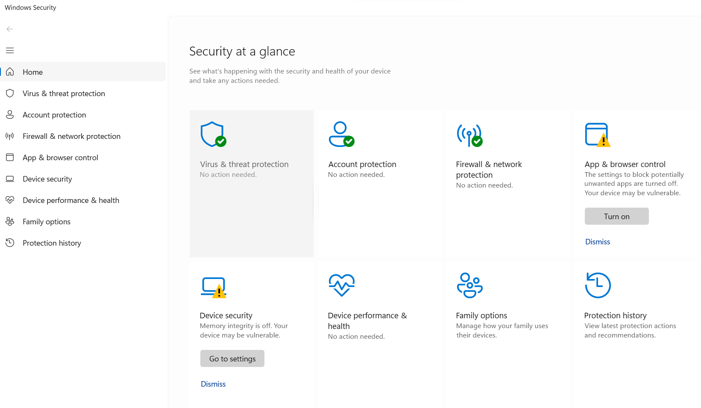
Task: Open Firewall & network protection from sidebar
Action: [83, 136]
